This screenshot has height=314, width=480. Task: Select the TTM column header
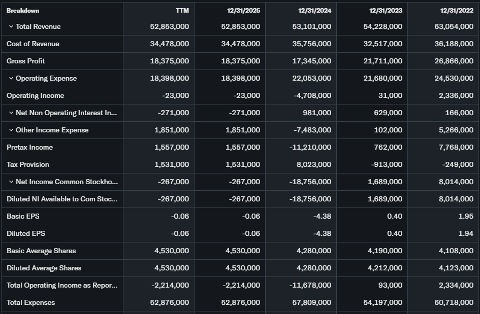[x=182, y=10]
